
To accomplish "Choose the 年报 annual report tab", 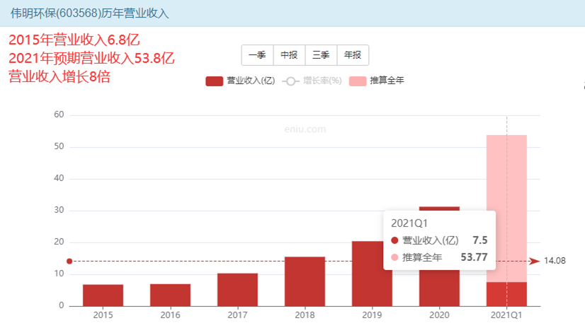I will click(353, 55).
